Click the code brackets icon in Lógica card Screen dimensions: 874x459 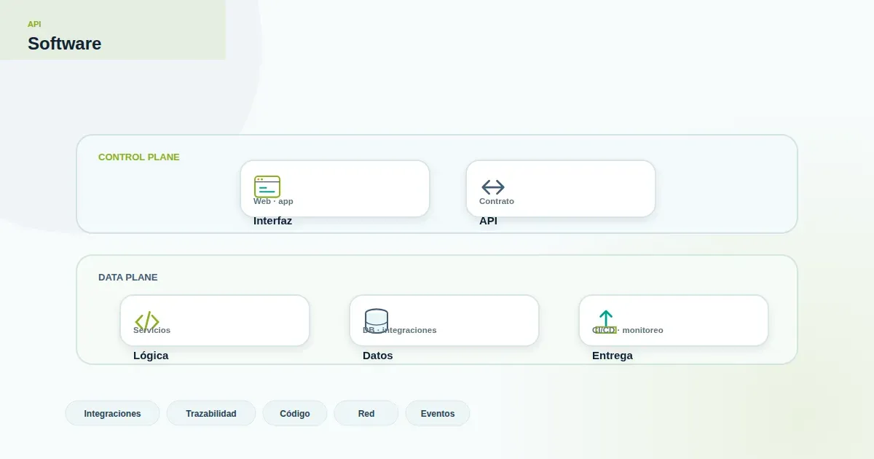click(x=147, y=321)
